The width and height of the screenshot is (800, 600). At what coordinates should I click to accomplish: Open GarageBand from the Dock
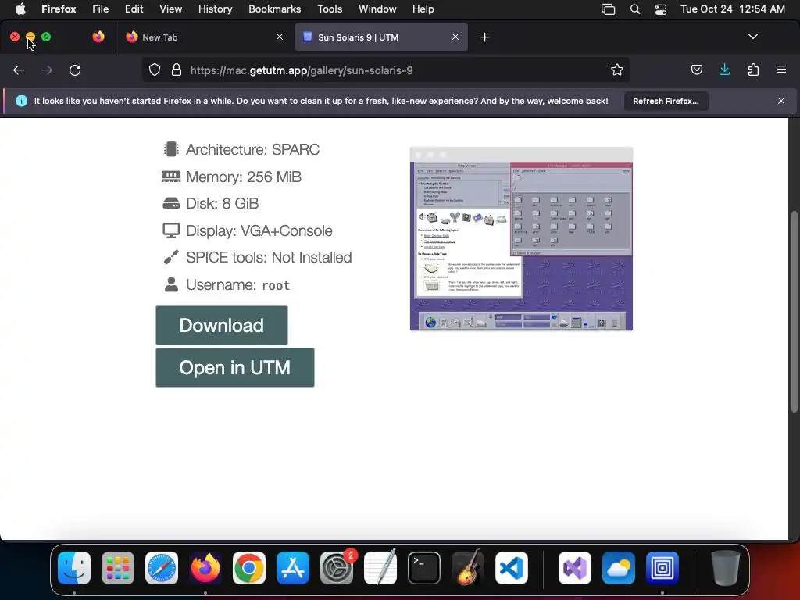468,568
